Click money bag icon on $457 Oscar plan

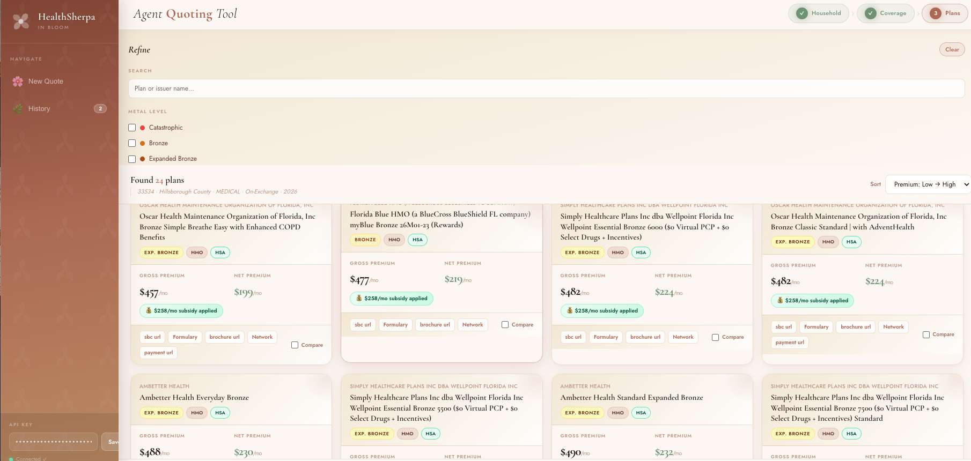point(149,310)
